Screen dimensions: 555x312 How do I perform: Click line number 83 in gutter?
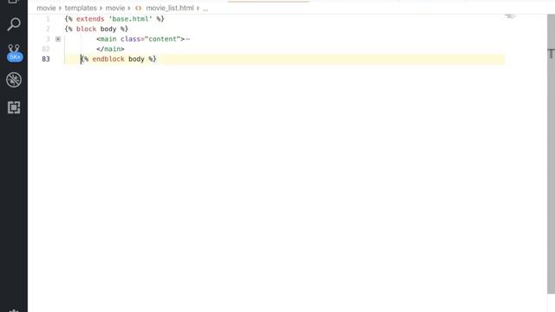tap(46, 59)
